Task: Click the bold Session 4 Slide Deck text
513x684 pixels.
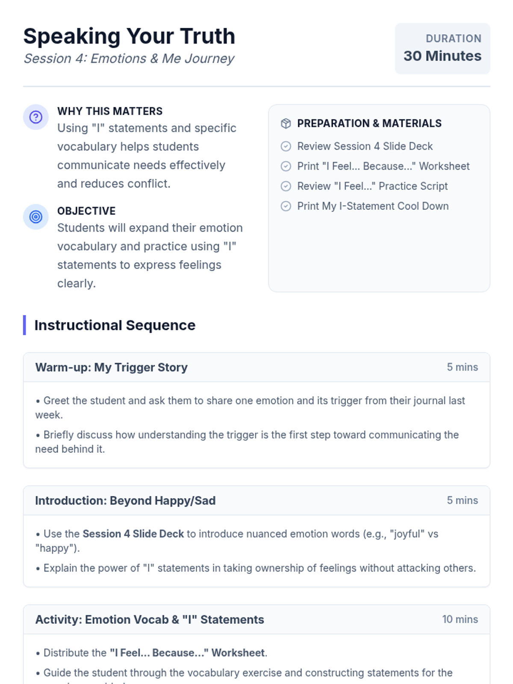Action: click(x=133, y=534)
